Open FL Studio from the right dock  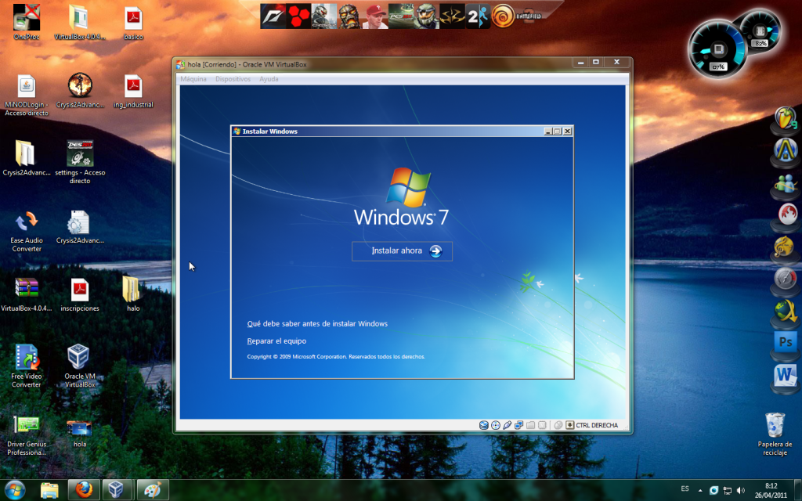786,119
